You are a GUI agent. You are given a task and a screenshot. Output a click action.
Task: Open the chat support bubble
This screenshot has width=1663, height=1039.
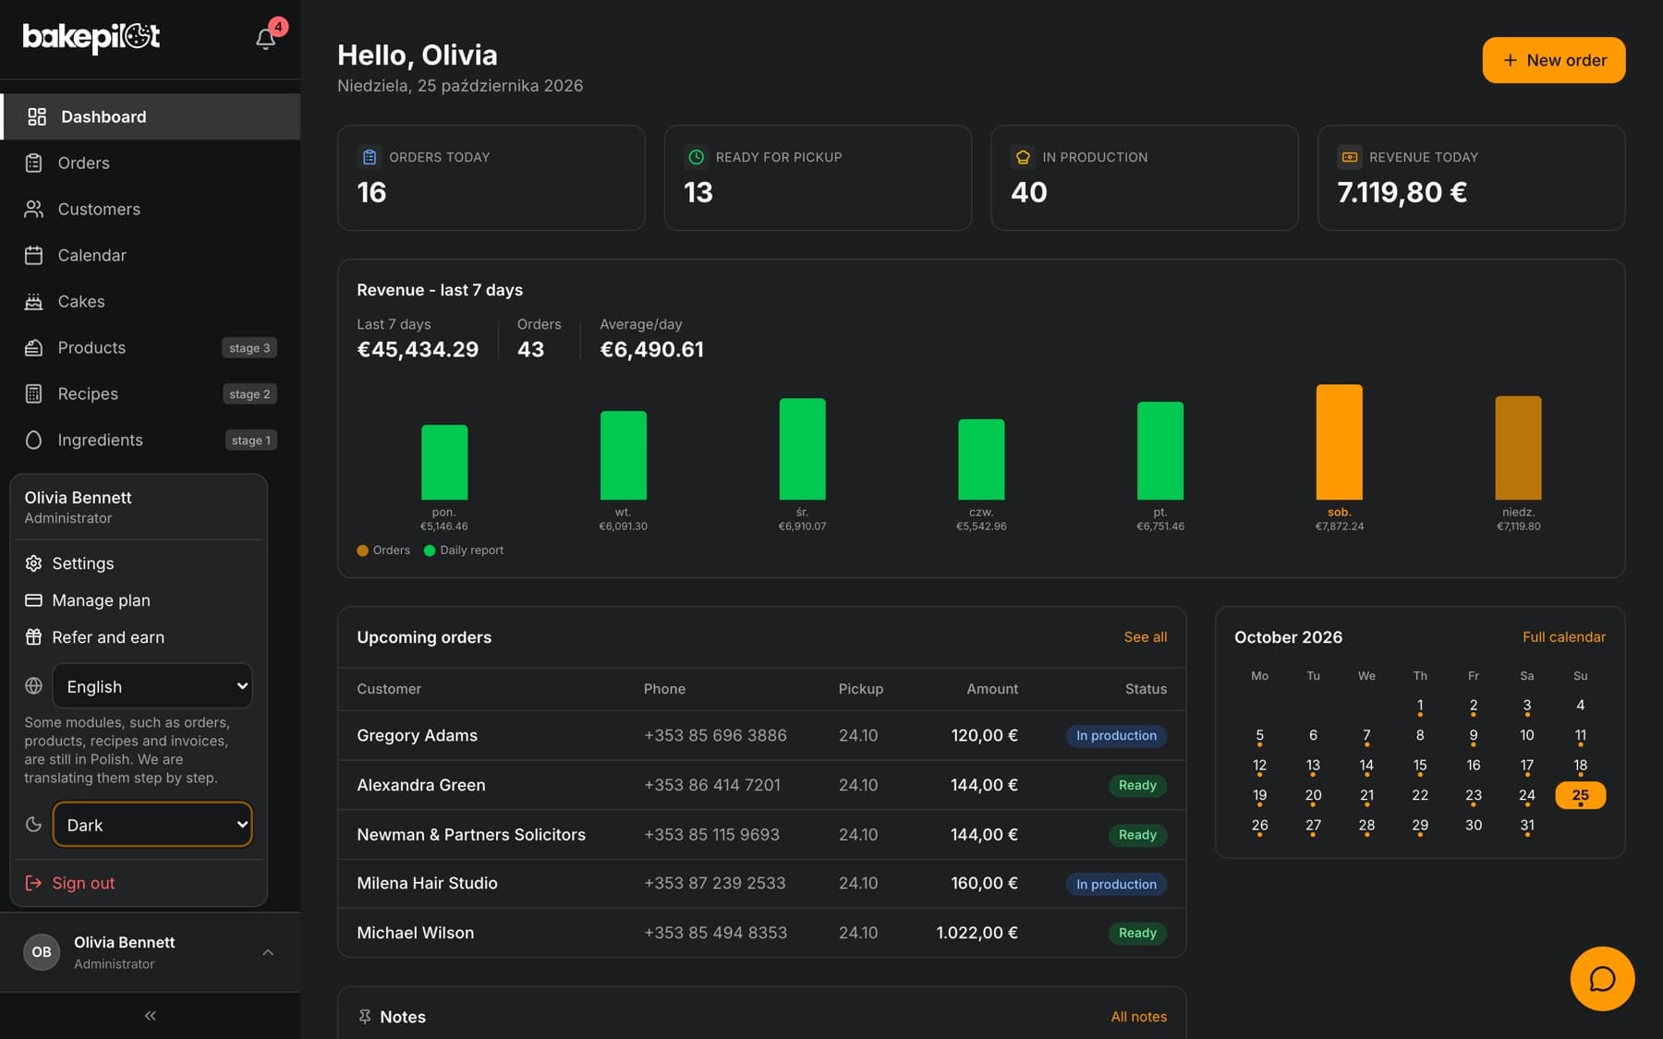pos(1602,978)
